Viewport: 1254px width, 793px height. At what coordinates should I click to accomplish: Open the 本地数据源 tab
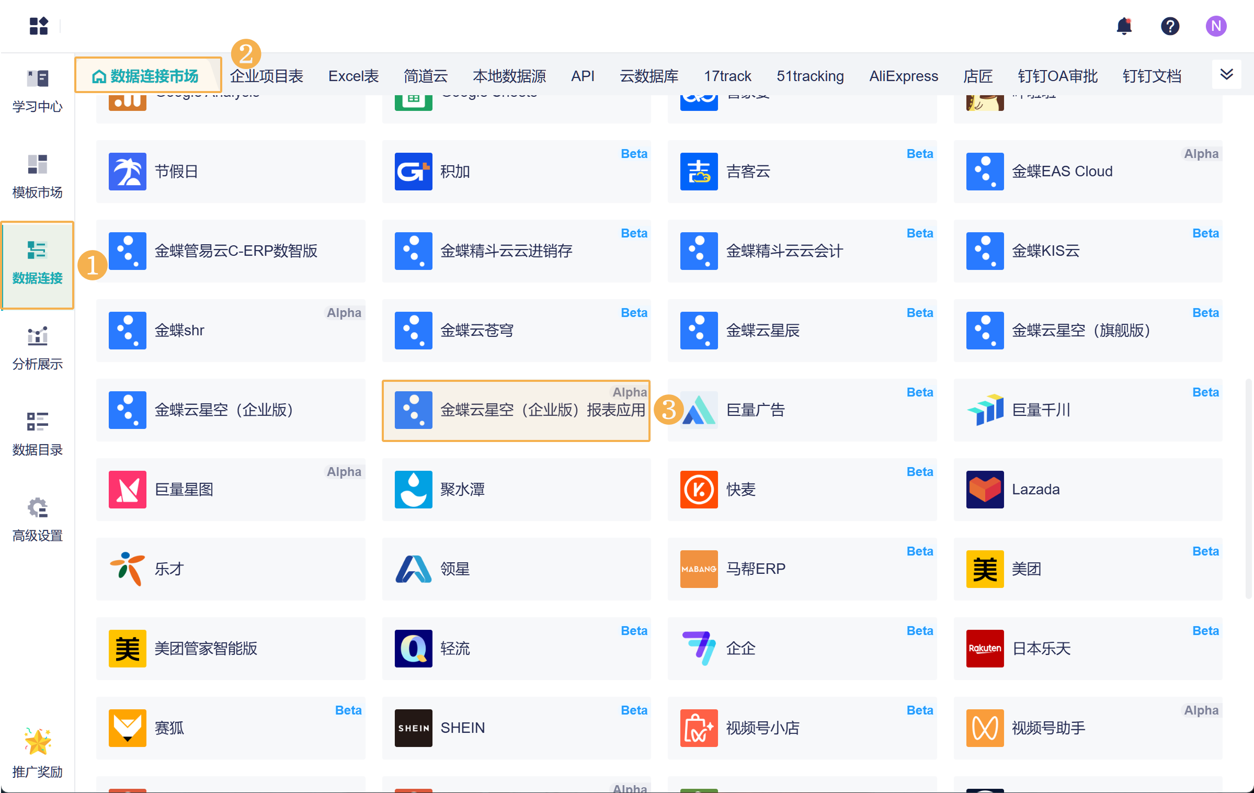pyautogui.click(x=509, y=76)
